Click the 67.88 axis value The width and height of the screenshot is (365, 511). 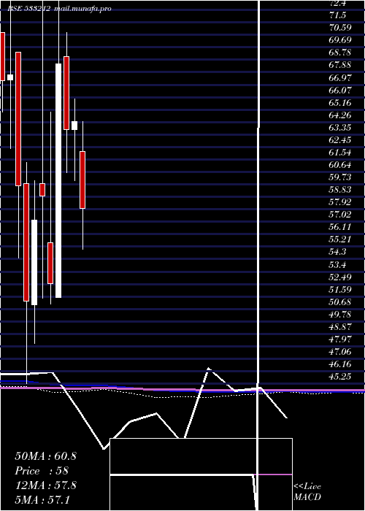click(340, 65)
